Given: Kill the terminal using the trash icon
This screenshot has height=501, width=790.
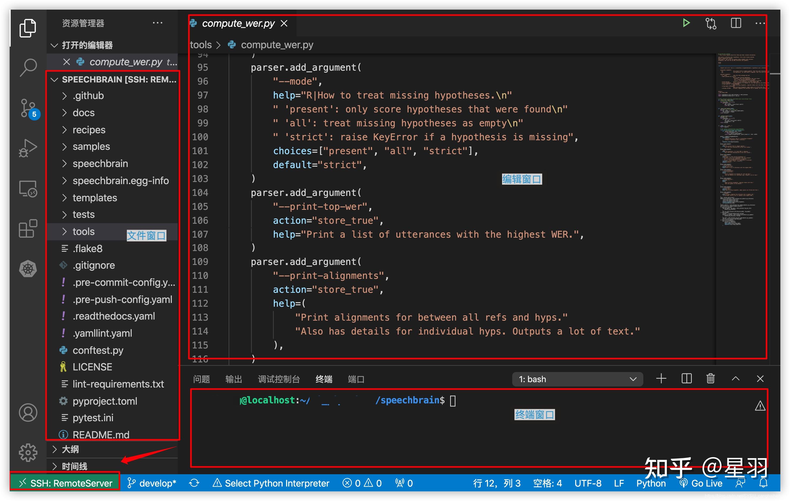Looking at the screenshot, I should coord(710,378).
